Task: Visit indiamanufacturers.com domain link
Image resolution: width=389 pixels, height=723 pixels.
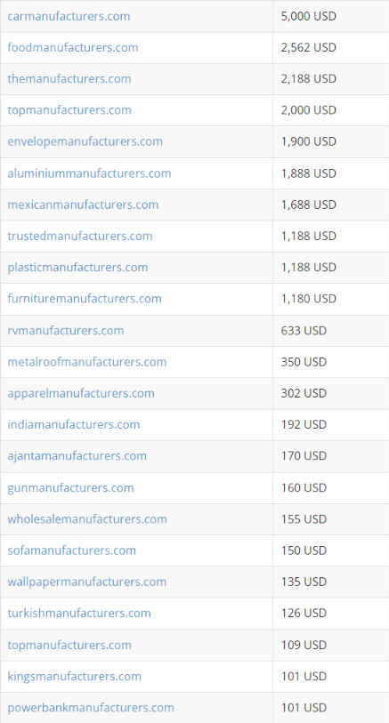Action: (x=73, y=424)
